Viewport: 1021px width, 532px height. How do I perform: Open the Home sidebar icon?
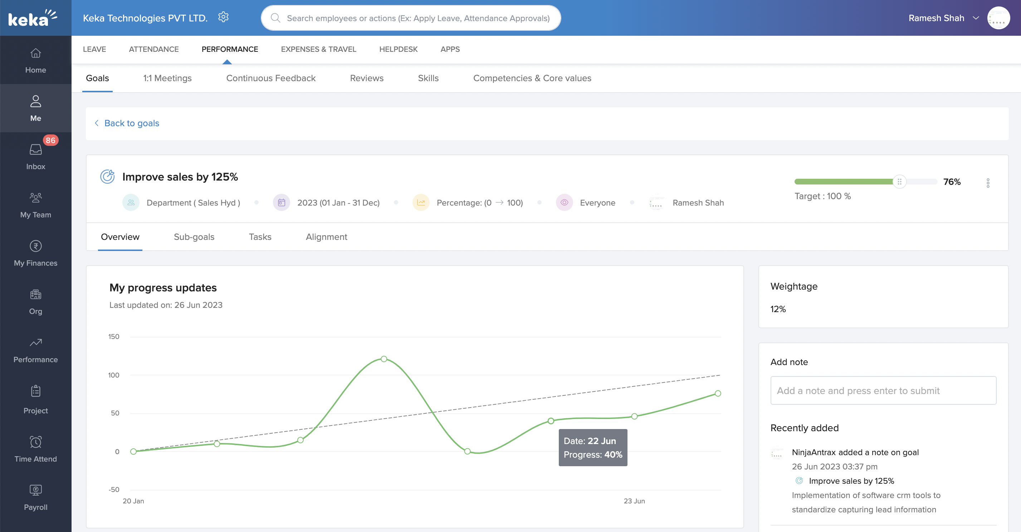tap(36, 54)
